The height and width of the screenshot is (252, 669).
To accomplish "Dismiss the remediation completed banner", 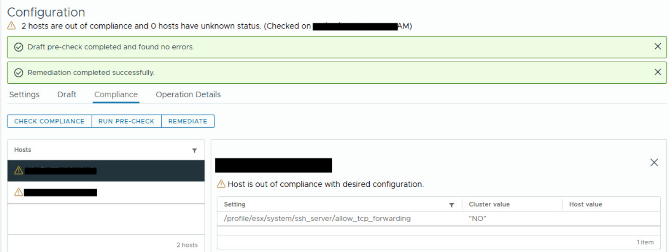I will (x=657, y=72).
